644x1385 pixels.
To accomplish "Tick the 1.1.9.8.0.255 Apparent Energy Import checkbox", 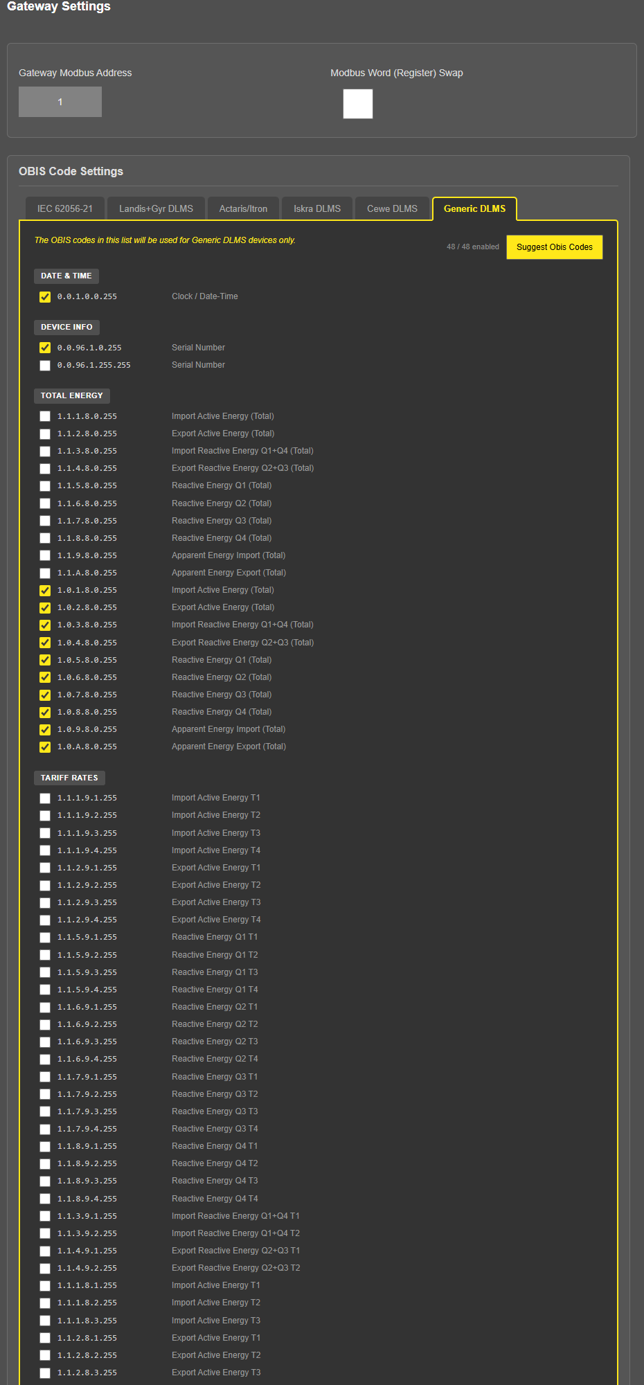I will pos(45,555).
